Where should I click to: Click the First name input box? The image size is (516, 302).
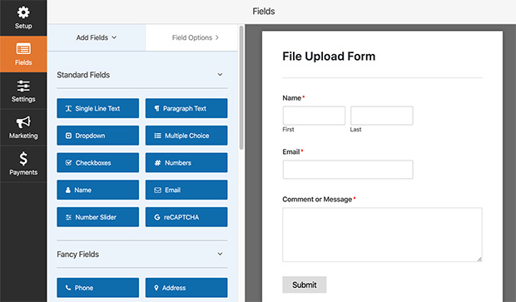(x=314, y=116)
